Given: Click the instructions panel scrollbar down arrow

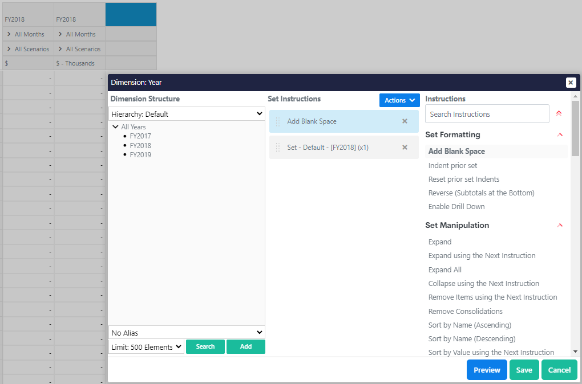Looking at the screenshot, I should [575, 352].
